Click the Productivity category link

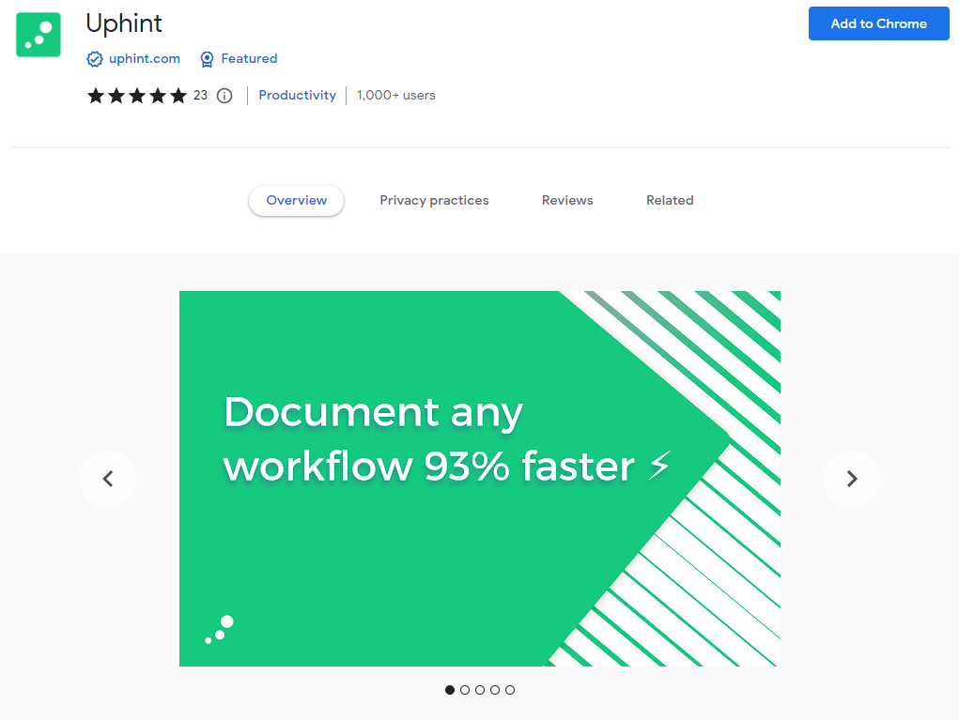[x=297, y=95]
